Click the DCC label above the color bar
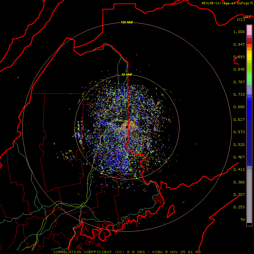 (248, 17)
